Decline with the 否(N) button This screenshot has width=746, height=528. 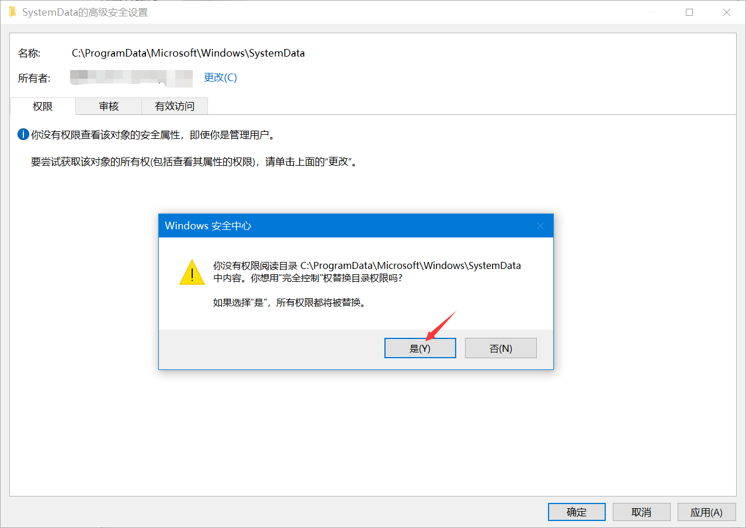[501, 348]
